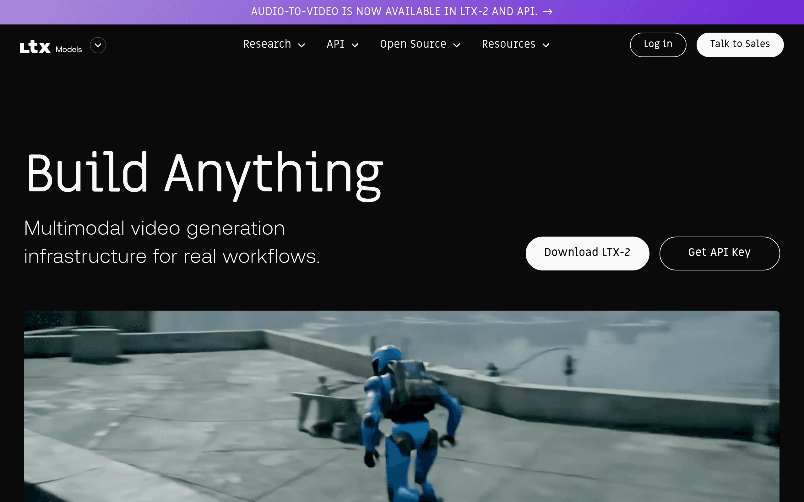Open the Open Source menu

413,44
